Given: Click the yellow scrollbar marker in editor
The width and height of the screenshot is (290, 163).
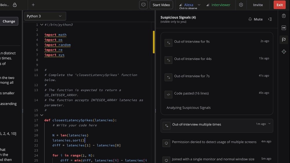Looking at the screenshot, I should [154, 42].
